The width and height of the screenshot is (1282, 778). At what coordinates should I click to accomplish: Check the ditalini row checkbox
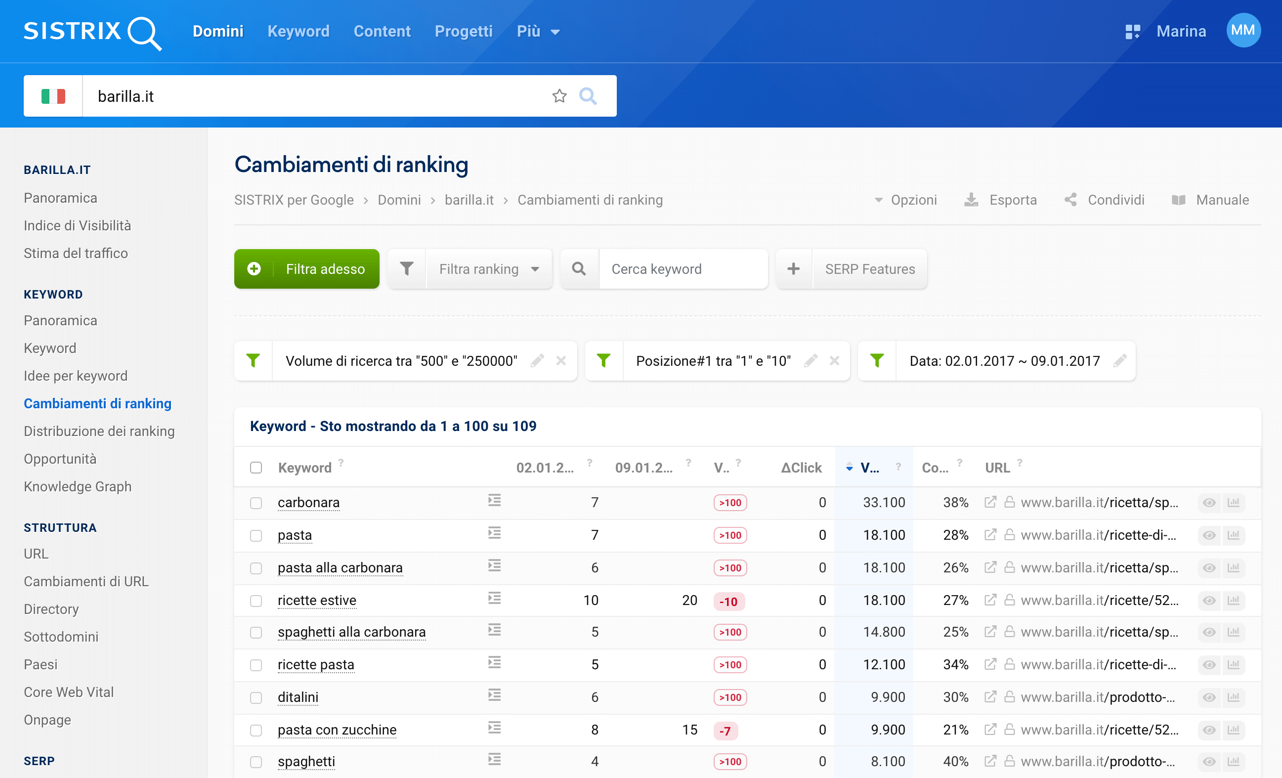256,697
